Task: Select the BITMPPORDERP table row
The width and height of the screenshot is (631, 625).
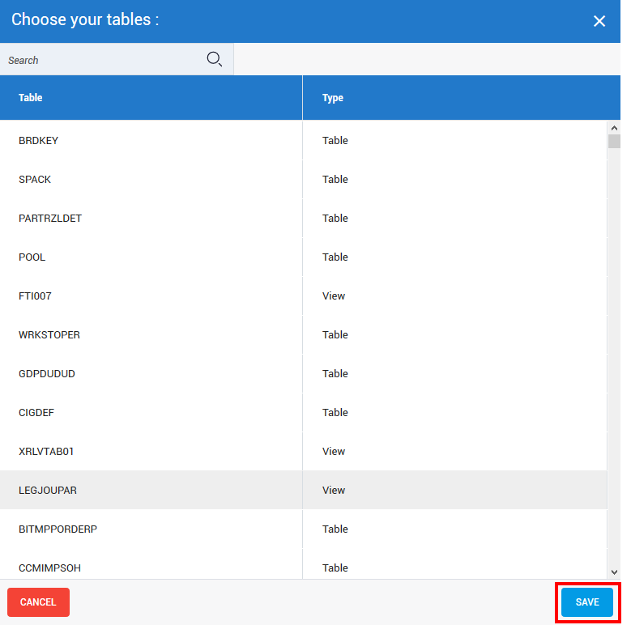Action: click(x=58, y=529)
